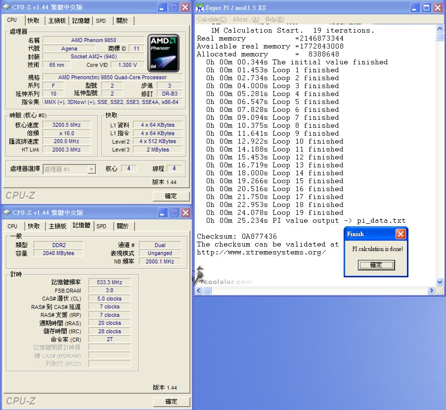
Task: Click the 533.3 MHz memory frequency value
Action: (x=109, y=282)
